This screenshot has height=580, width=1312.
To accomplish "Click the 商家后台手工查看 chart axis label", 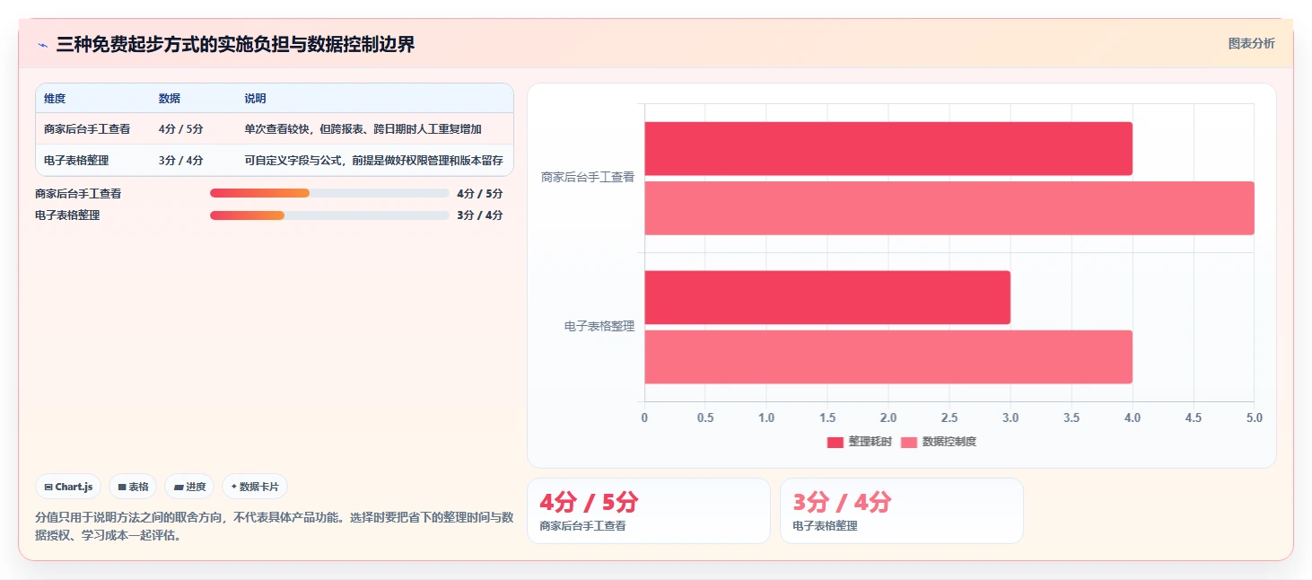I will point(588,178).
